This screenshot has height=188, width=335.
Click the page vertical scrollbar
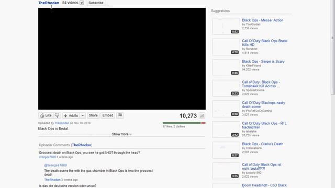click(x=333, y=47)
